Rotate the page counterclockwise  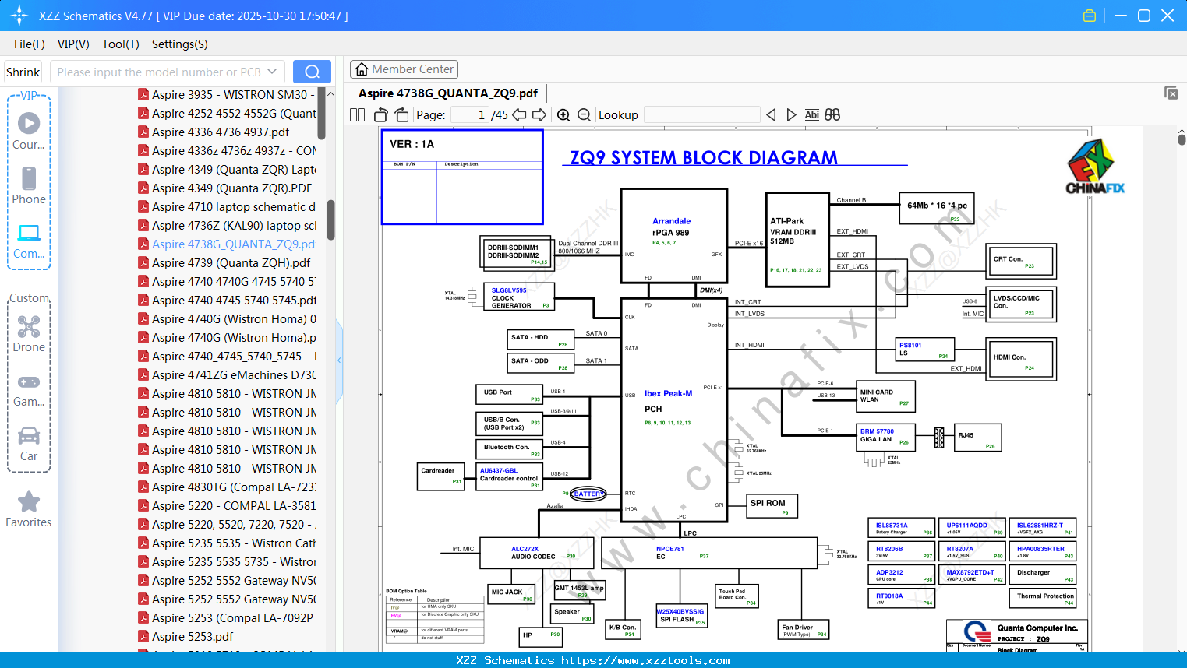(x=380, y=114)
